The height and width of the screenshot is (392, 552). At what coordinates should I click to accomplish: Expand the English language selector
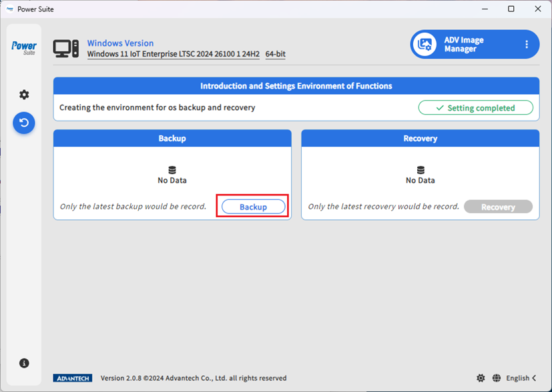click(x=517, y=378)
